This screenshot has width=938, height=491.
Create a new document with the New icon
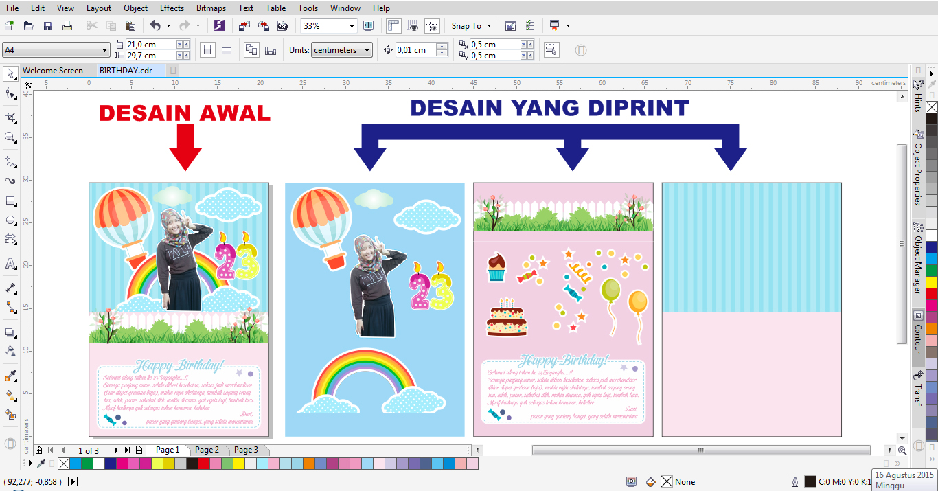pyautogui.click(x=9, y=26)
